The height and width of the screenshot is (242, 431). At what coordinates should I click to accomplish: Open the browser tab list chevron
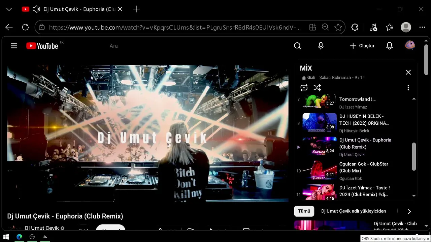click(x=9, y=9)
